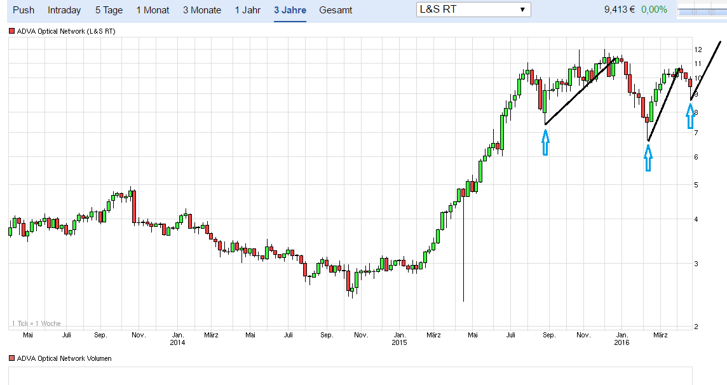Select the Intraday time range tab
The height and width of the screenshot is (385, 727).
coord(64,10)
